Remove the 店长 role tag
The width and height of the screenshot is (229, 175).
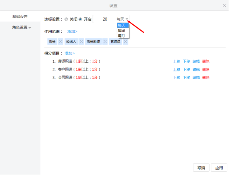[x=61, y=42]
